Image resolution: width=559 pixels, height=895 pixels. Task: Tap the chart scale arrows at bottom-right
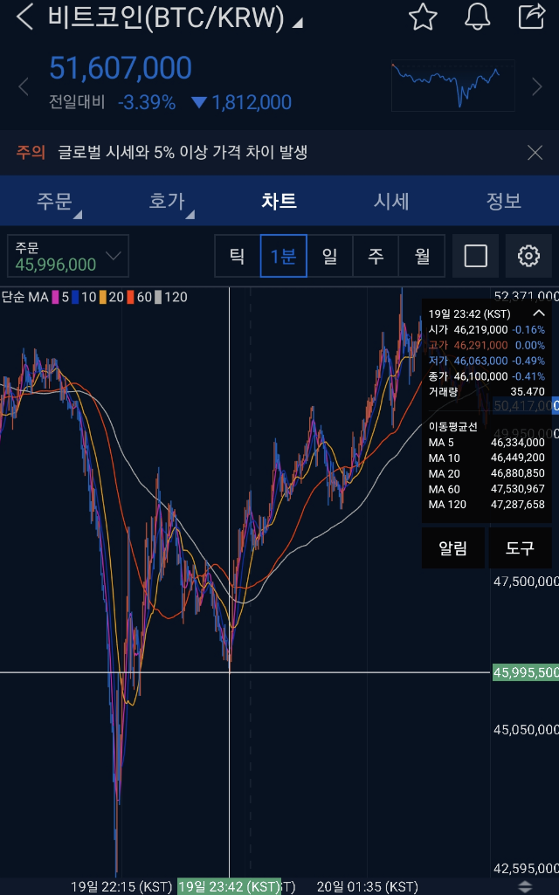pos(525,886)
